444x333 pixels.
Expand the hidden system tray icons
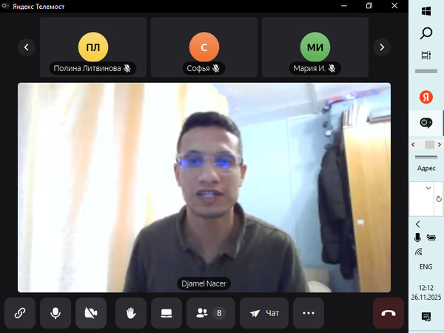(x=418, y=223)
